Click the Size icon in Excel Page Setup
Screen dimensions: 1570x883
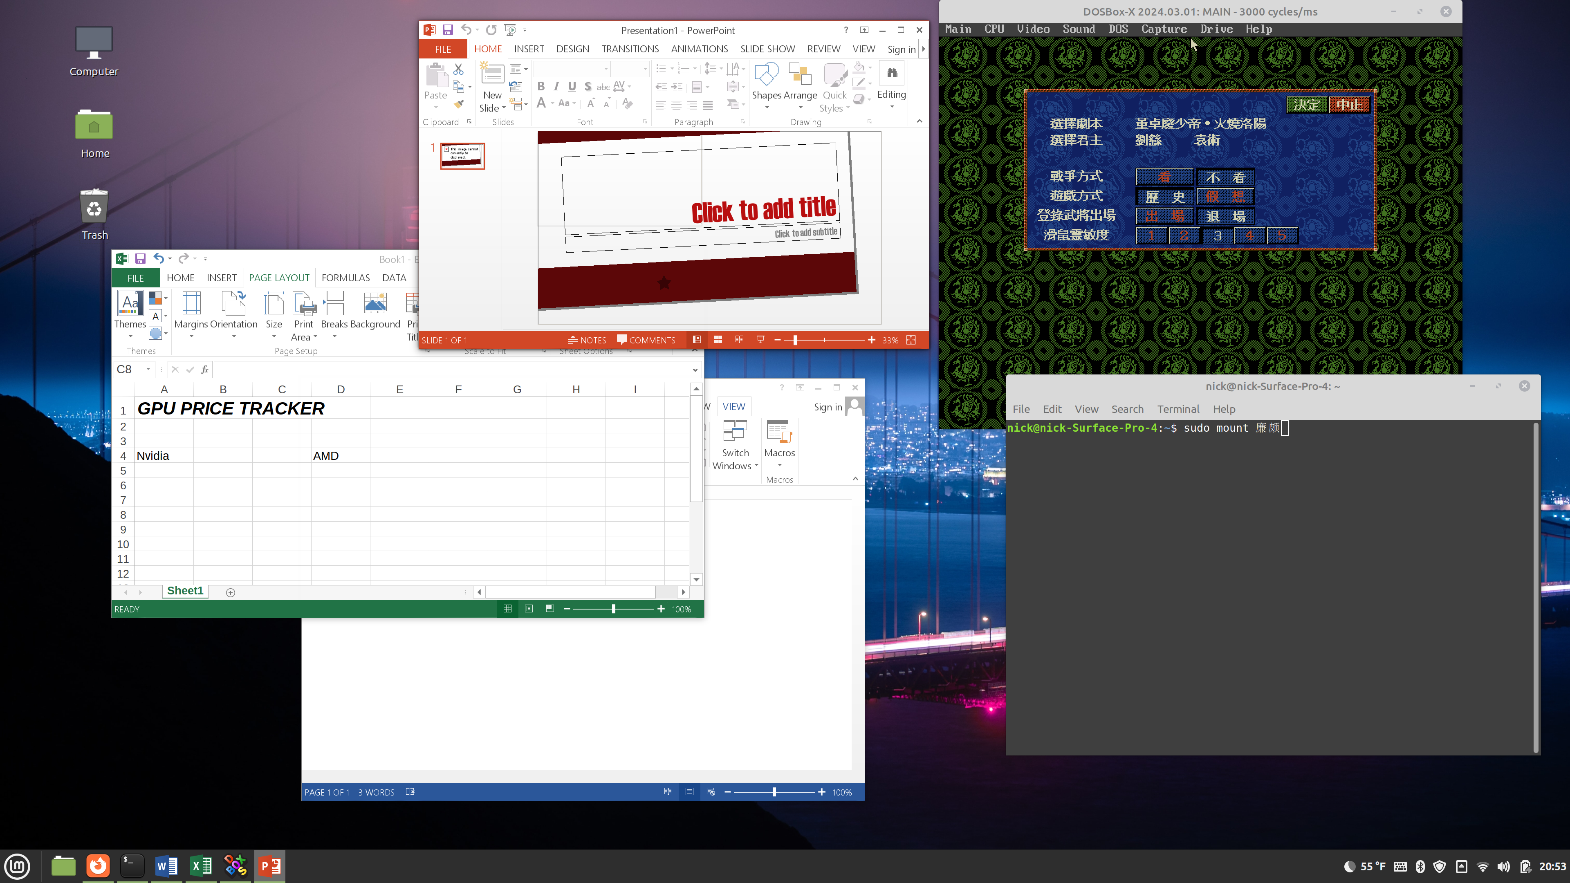coord(274,303)
